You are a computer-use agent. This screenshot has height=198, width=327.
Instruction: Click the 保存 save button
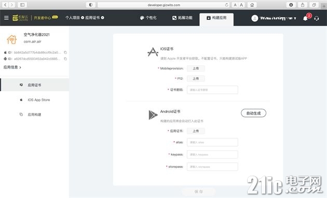[x=198, y=192]
